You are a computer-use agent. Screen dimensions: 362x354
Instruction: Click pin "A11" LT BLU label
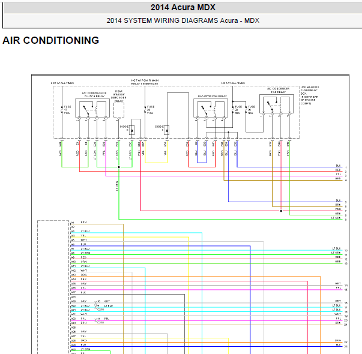(x=80, y=266)
